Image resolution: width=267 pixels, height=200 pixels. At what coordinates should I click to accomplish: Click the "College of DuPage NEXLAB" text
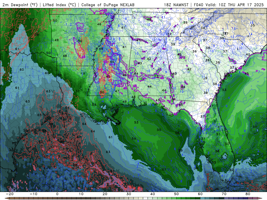click(x=108, y=5)
